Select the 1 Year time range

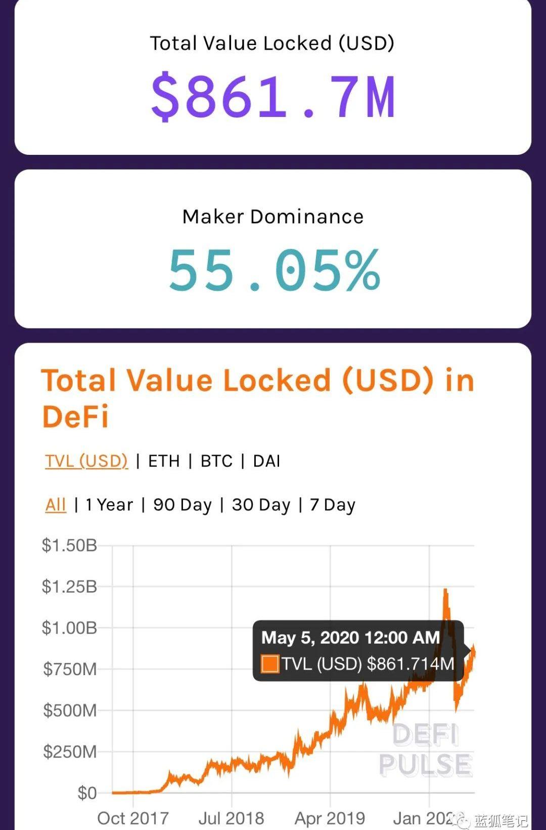pos(109,505)
